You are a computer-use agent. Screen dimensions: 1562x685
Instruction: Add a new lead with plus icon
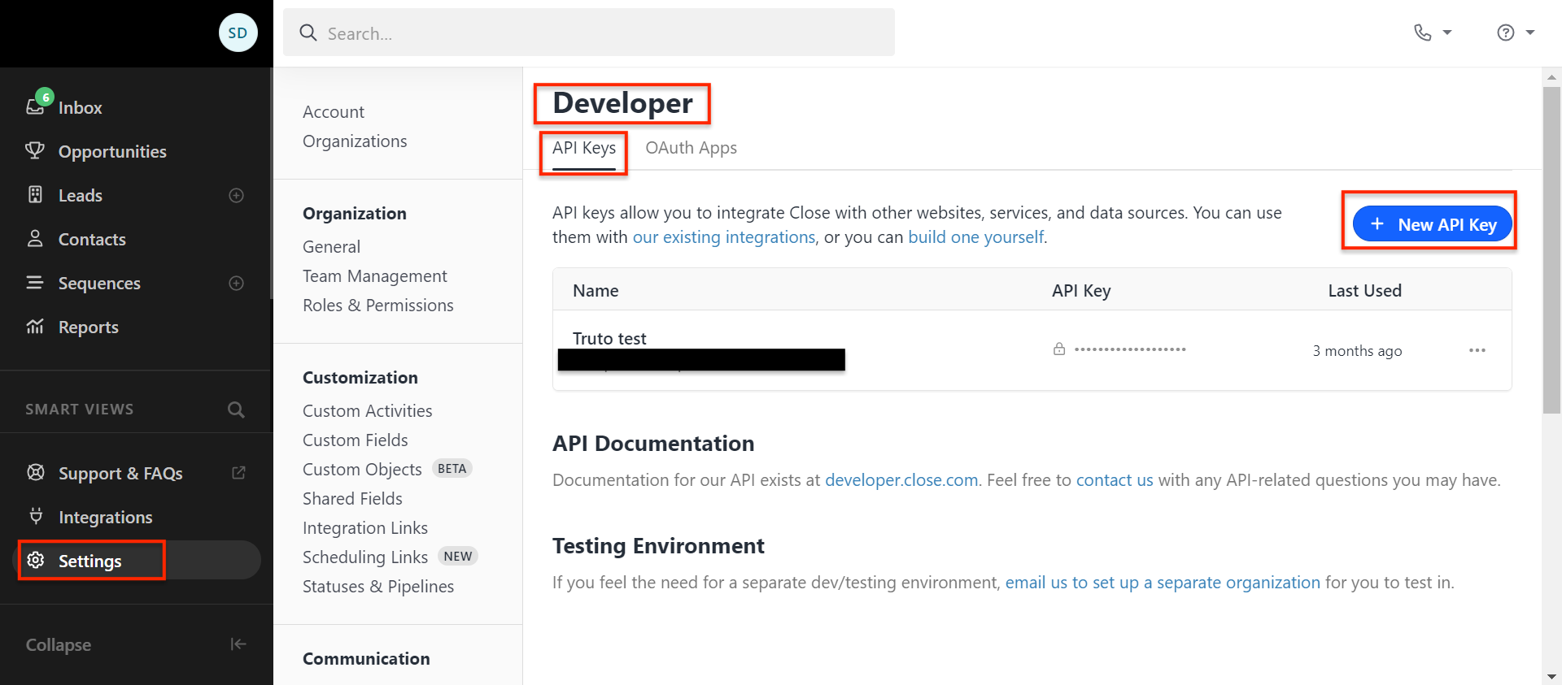pos(237,195)
